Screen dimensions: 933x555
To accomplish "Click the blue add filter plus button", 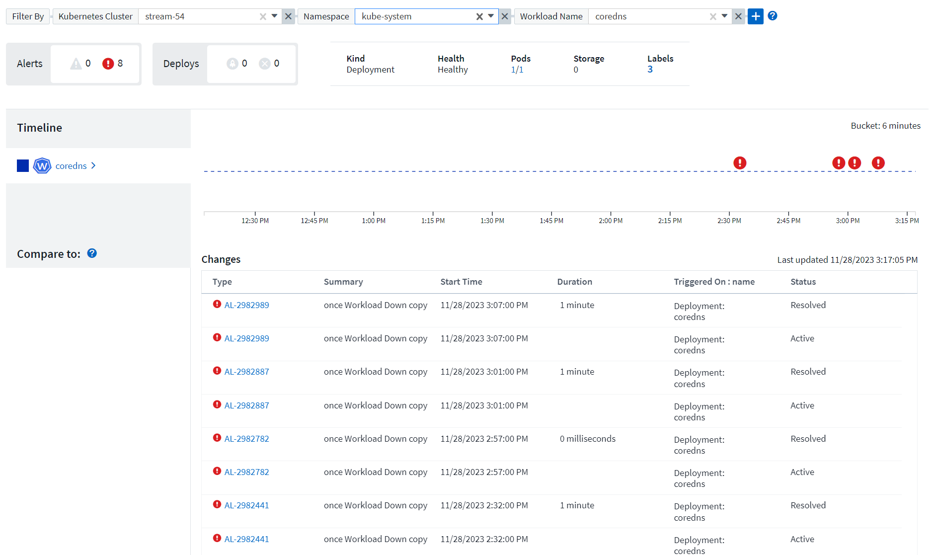I will (755, 16).
